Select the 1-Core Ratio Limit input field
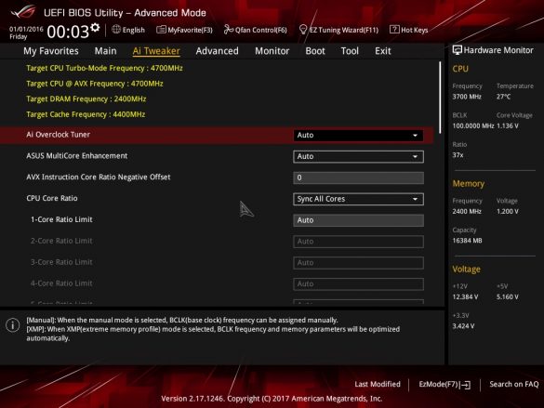This screenshot has width=544, height=408. tap(358, 220)
